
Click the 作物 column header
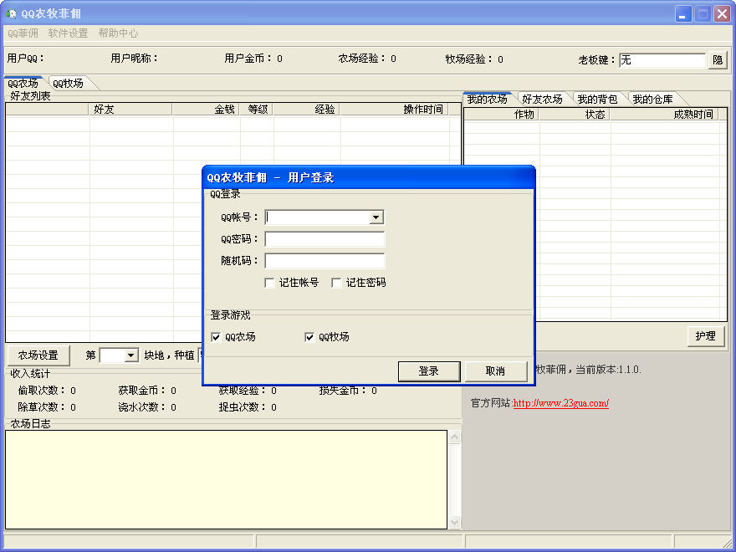click(x=502, y=115)
